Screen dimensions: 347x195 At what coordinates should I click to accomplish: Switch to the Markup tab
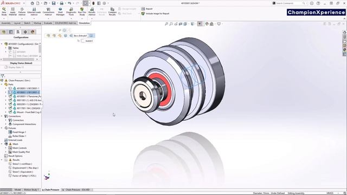(37, 23)
